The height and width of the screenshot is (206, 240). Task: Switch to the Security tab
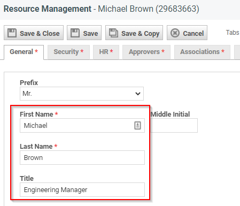pyautogui.click(x=68, y=52)
